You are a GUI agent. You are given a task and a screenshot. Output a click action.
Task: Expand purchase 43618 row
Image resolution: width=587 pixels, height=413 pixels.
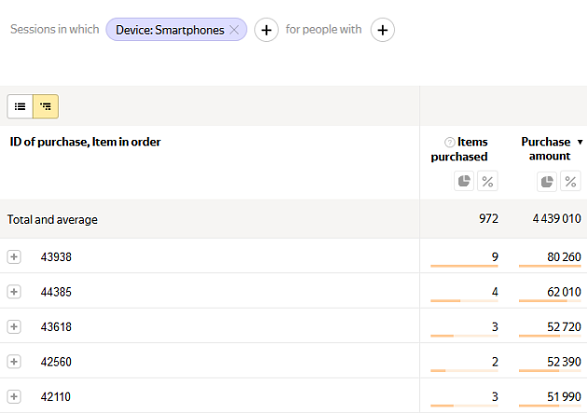[x=14, y=326]
